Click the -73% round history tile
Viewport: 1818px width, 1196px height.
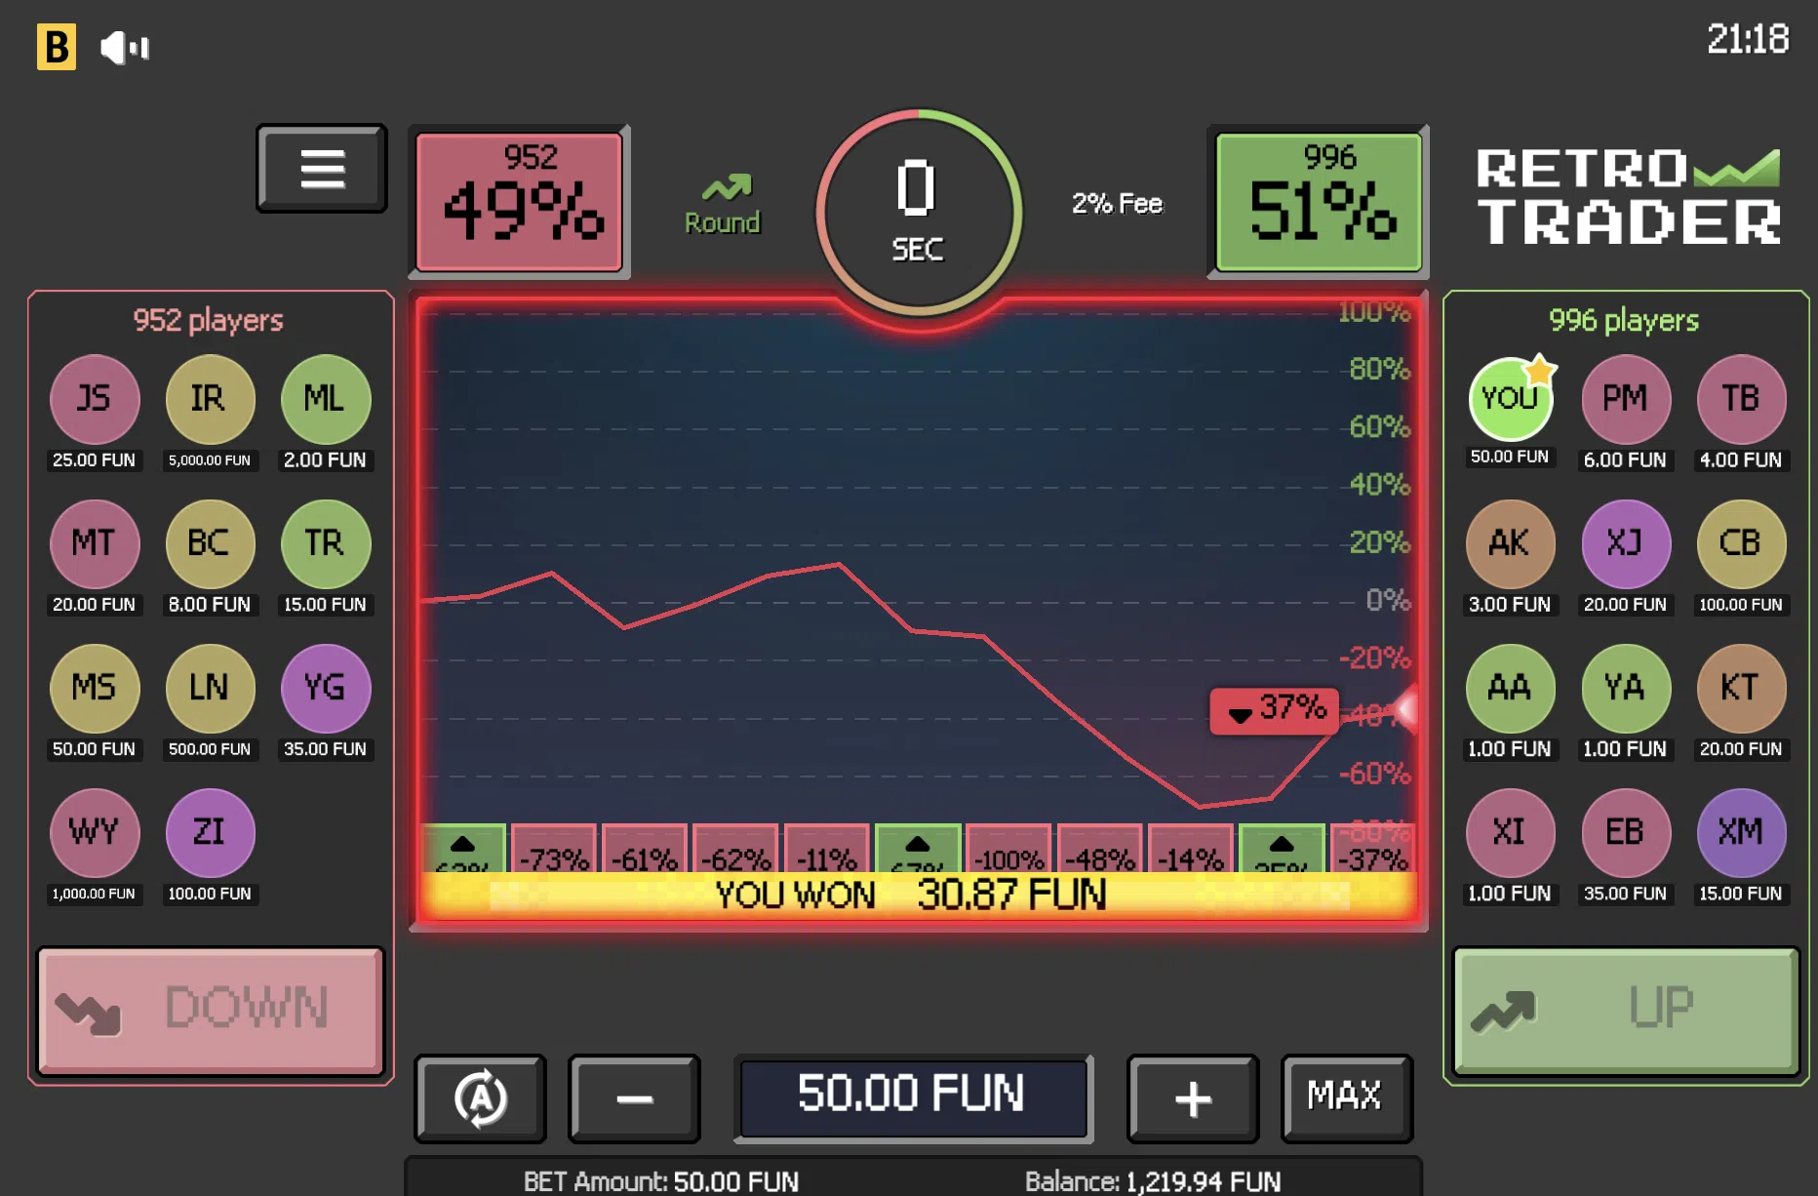pyautogui.click(x=553, y=849)
